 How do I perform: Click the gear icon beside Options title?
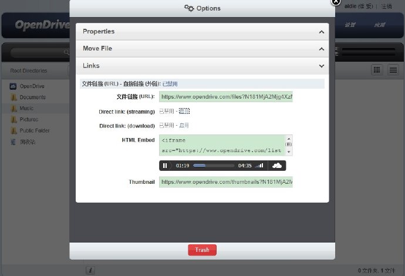[189, 8]
